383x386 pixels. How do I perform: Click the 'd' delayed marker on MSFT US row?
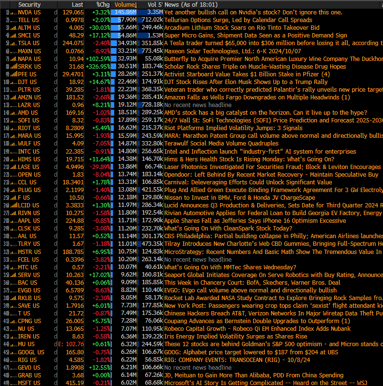(x=55, y=383)
